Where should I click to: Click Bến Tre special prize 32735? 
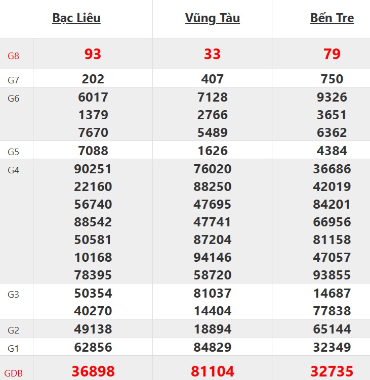coord(332,371)
